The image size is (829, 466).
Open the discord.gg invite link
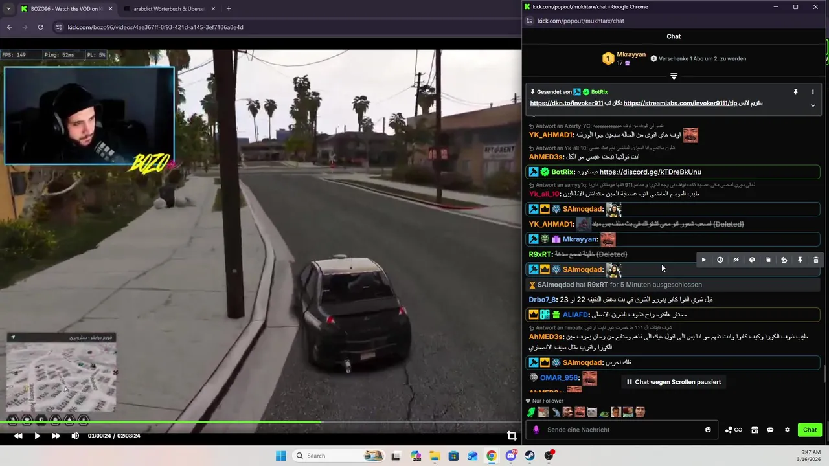click(x=650, y=172)
